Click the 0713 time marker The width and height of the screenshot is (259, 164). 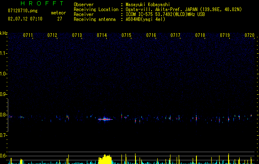tap(77, 35)
